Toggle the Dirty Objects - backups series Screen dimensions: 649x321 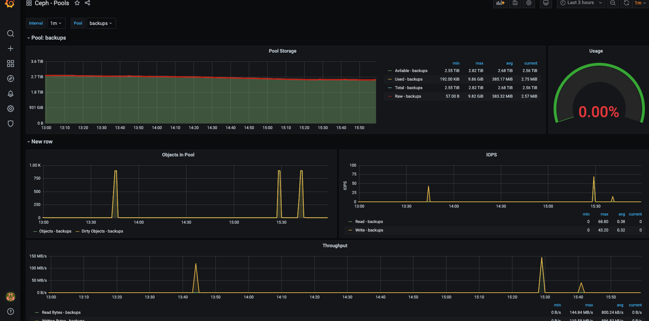coord(102,231)
